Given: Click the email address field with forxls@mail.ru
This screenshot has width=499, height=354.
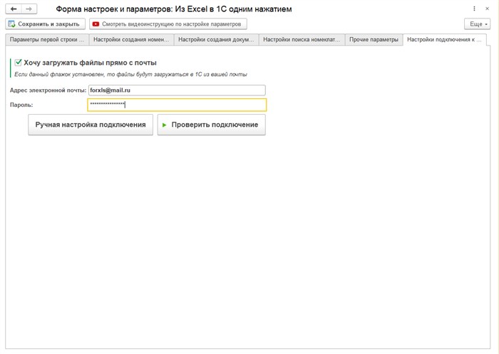Looking at the screenshot, I should click(177, 90).
